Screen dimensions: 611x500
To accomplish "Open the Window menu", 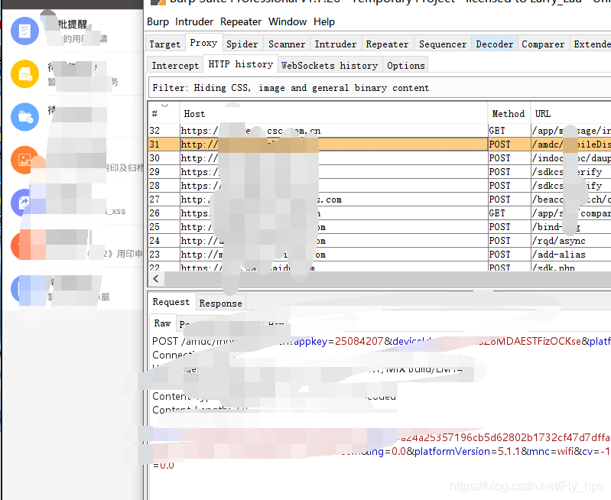I will (x=288, y=22).
